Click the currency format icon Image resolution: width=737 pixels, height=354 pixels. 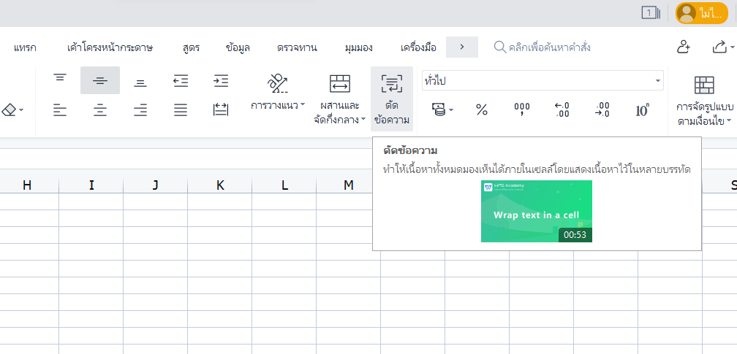tap(438, 110)
